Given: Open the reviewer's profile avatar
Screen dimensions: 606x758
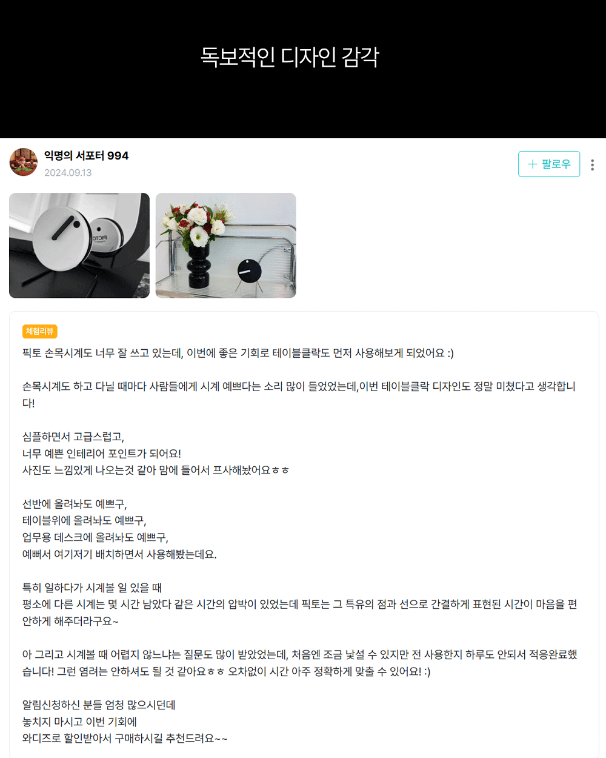Looking at the screenshot, I should tap(24, 163).
